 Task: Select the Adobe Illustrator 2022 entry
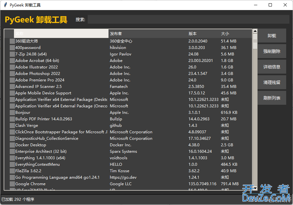tap(37, 67)
